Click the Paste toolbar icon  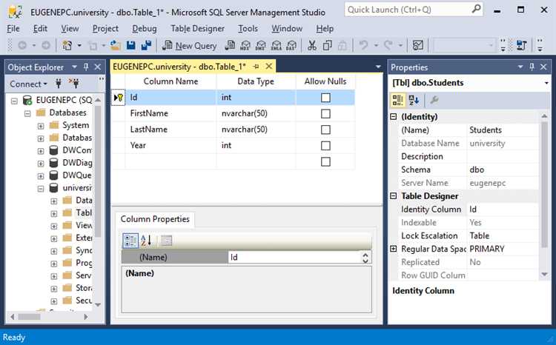pyautogui.click(x=342, y=46)
